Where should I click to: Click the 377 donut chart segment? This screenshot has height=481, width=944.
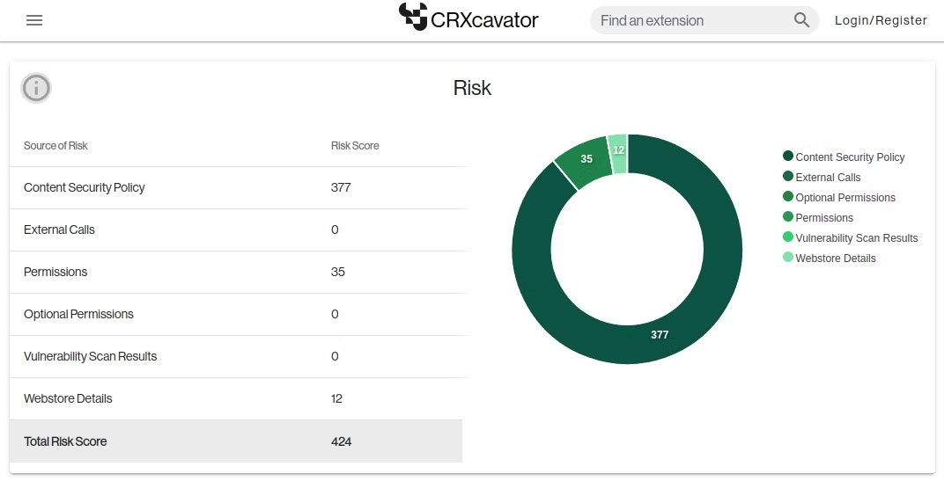(x=660, y=334)
